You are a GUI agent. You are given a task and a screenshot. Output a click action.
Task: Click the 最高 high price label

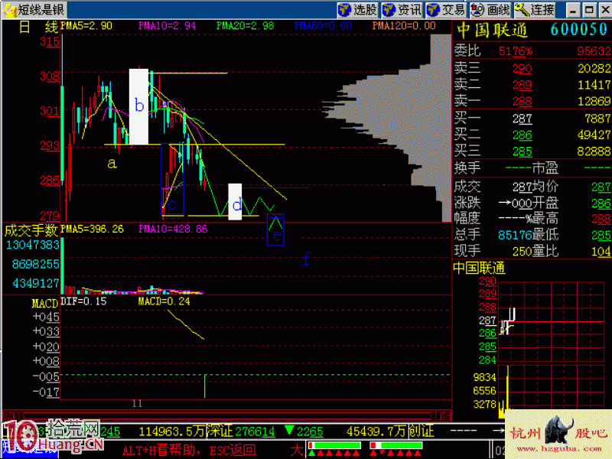[x=545, y=219]
